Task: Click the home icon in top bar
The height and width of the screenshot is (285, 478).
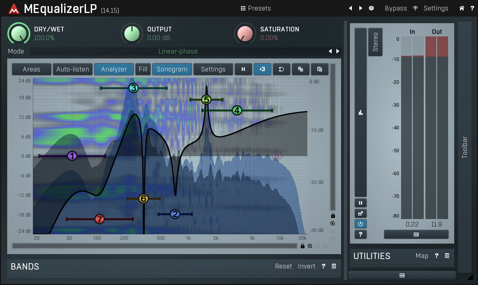Action: pyautogui.click(x=461, y=8)
